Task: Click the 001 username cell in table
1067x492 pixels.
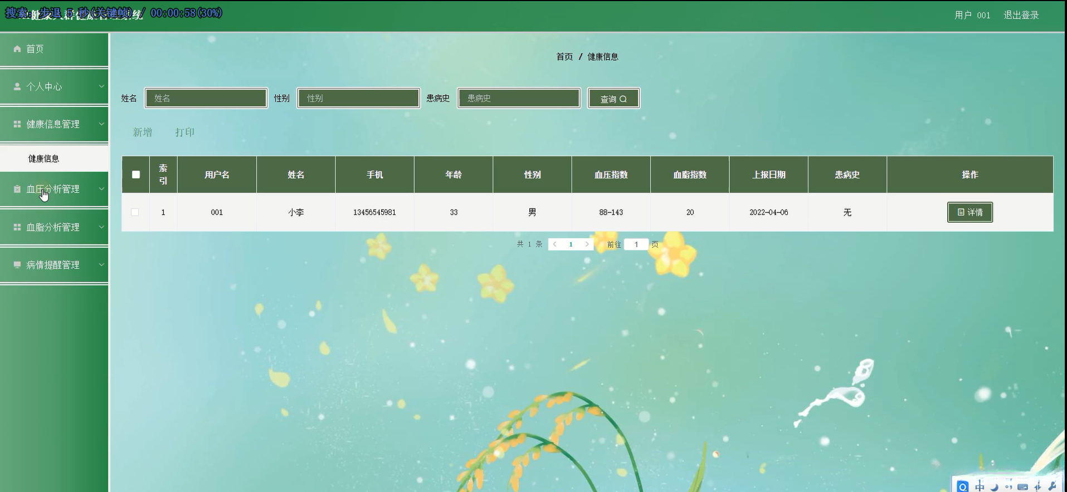Action: pyautogui.click(x=217, y=212)
